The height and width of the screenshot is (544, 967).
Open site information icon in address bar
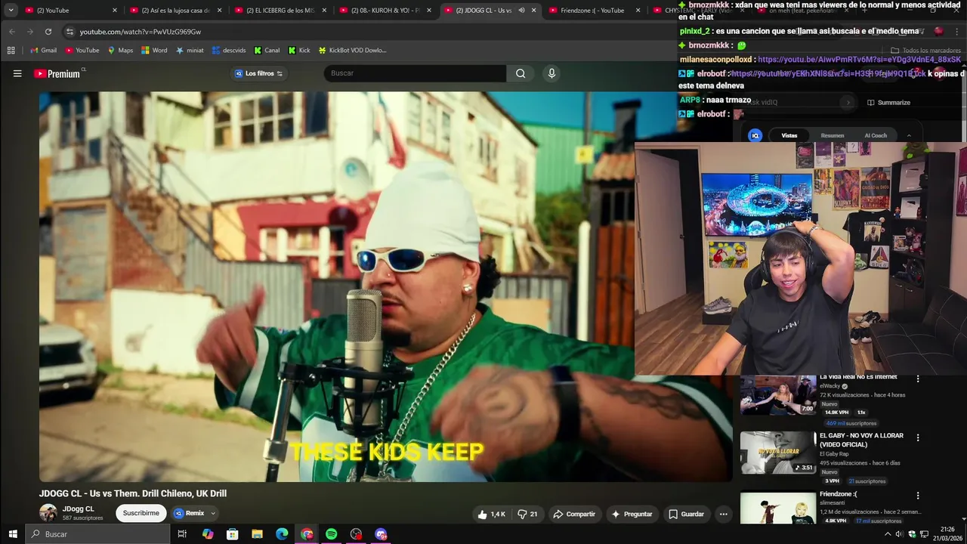70,32
